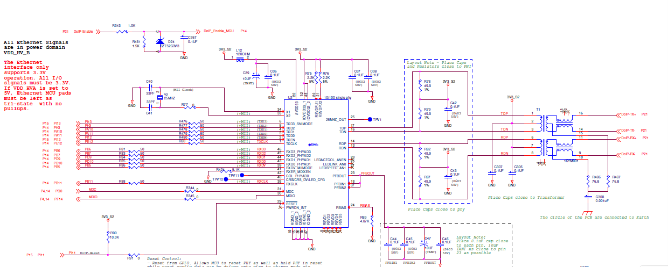
Task: Click the MDIO net label
Action: click(x=93, y=197)
